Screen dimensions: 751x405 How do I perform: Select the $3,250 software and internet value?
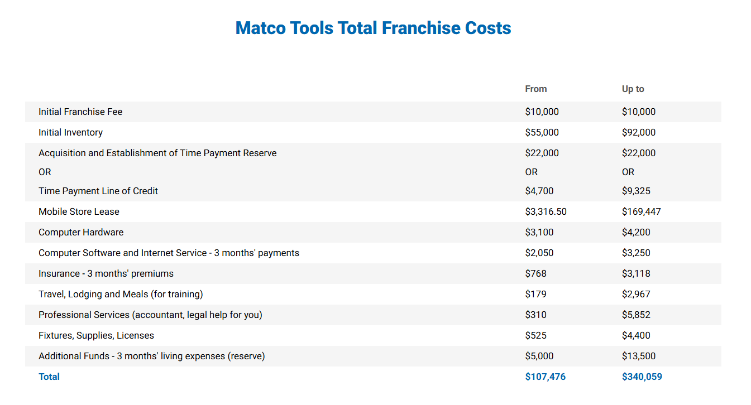pos(636,253)
